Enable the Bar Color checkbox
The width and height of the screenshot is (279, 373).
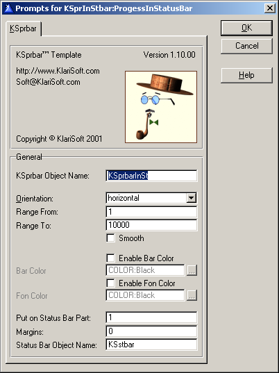point(110,258)
